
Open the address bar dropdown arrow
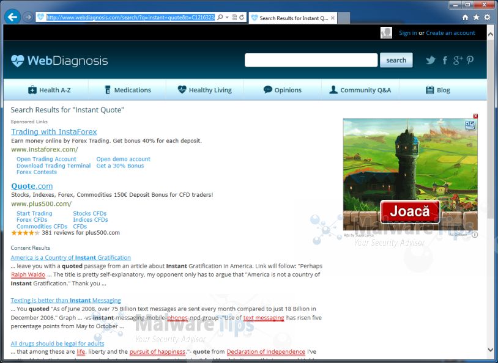[x=227, y=17]
